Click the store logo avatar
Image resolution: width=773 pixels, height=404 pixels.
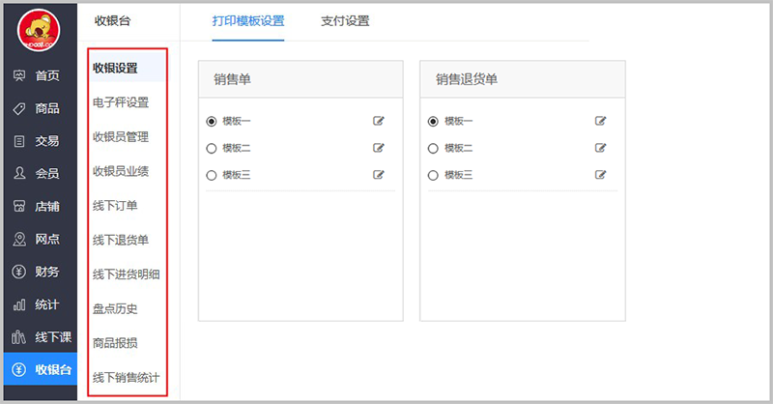click(39, 32)
